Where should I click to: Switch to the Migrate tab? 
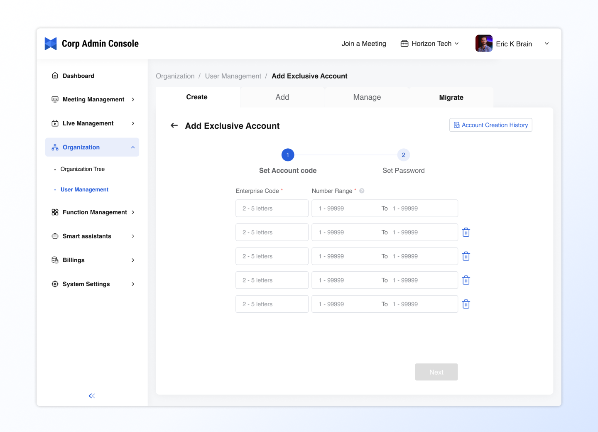(x=451, y=97)
